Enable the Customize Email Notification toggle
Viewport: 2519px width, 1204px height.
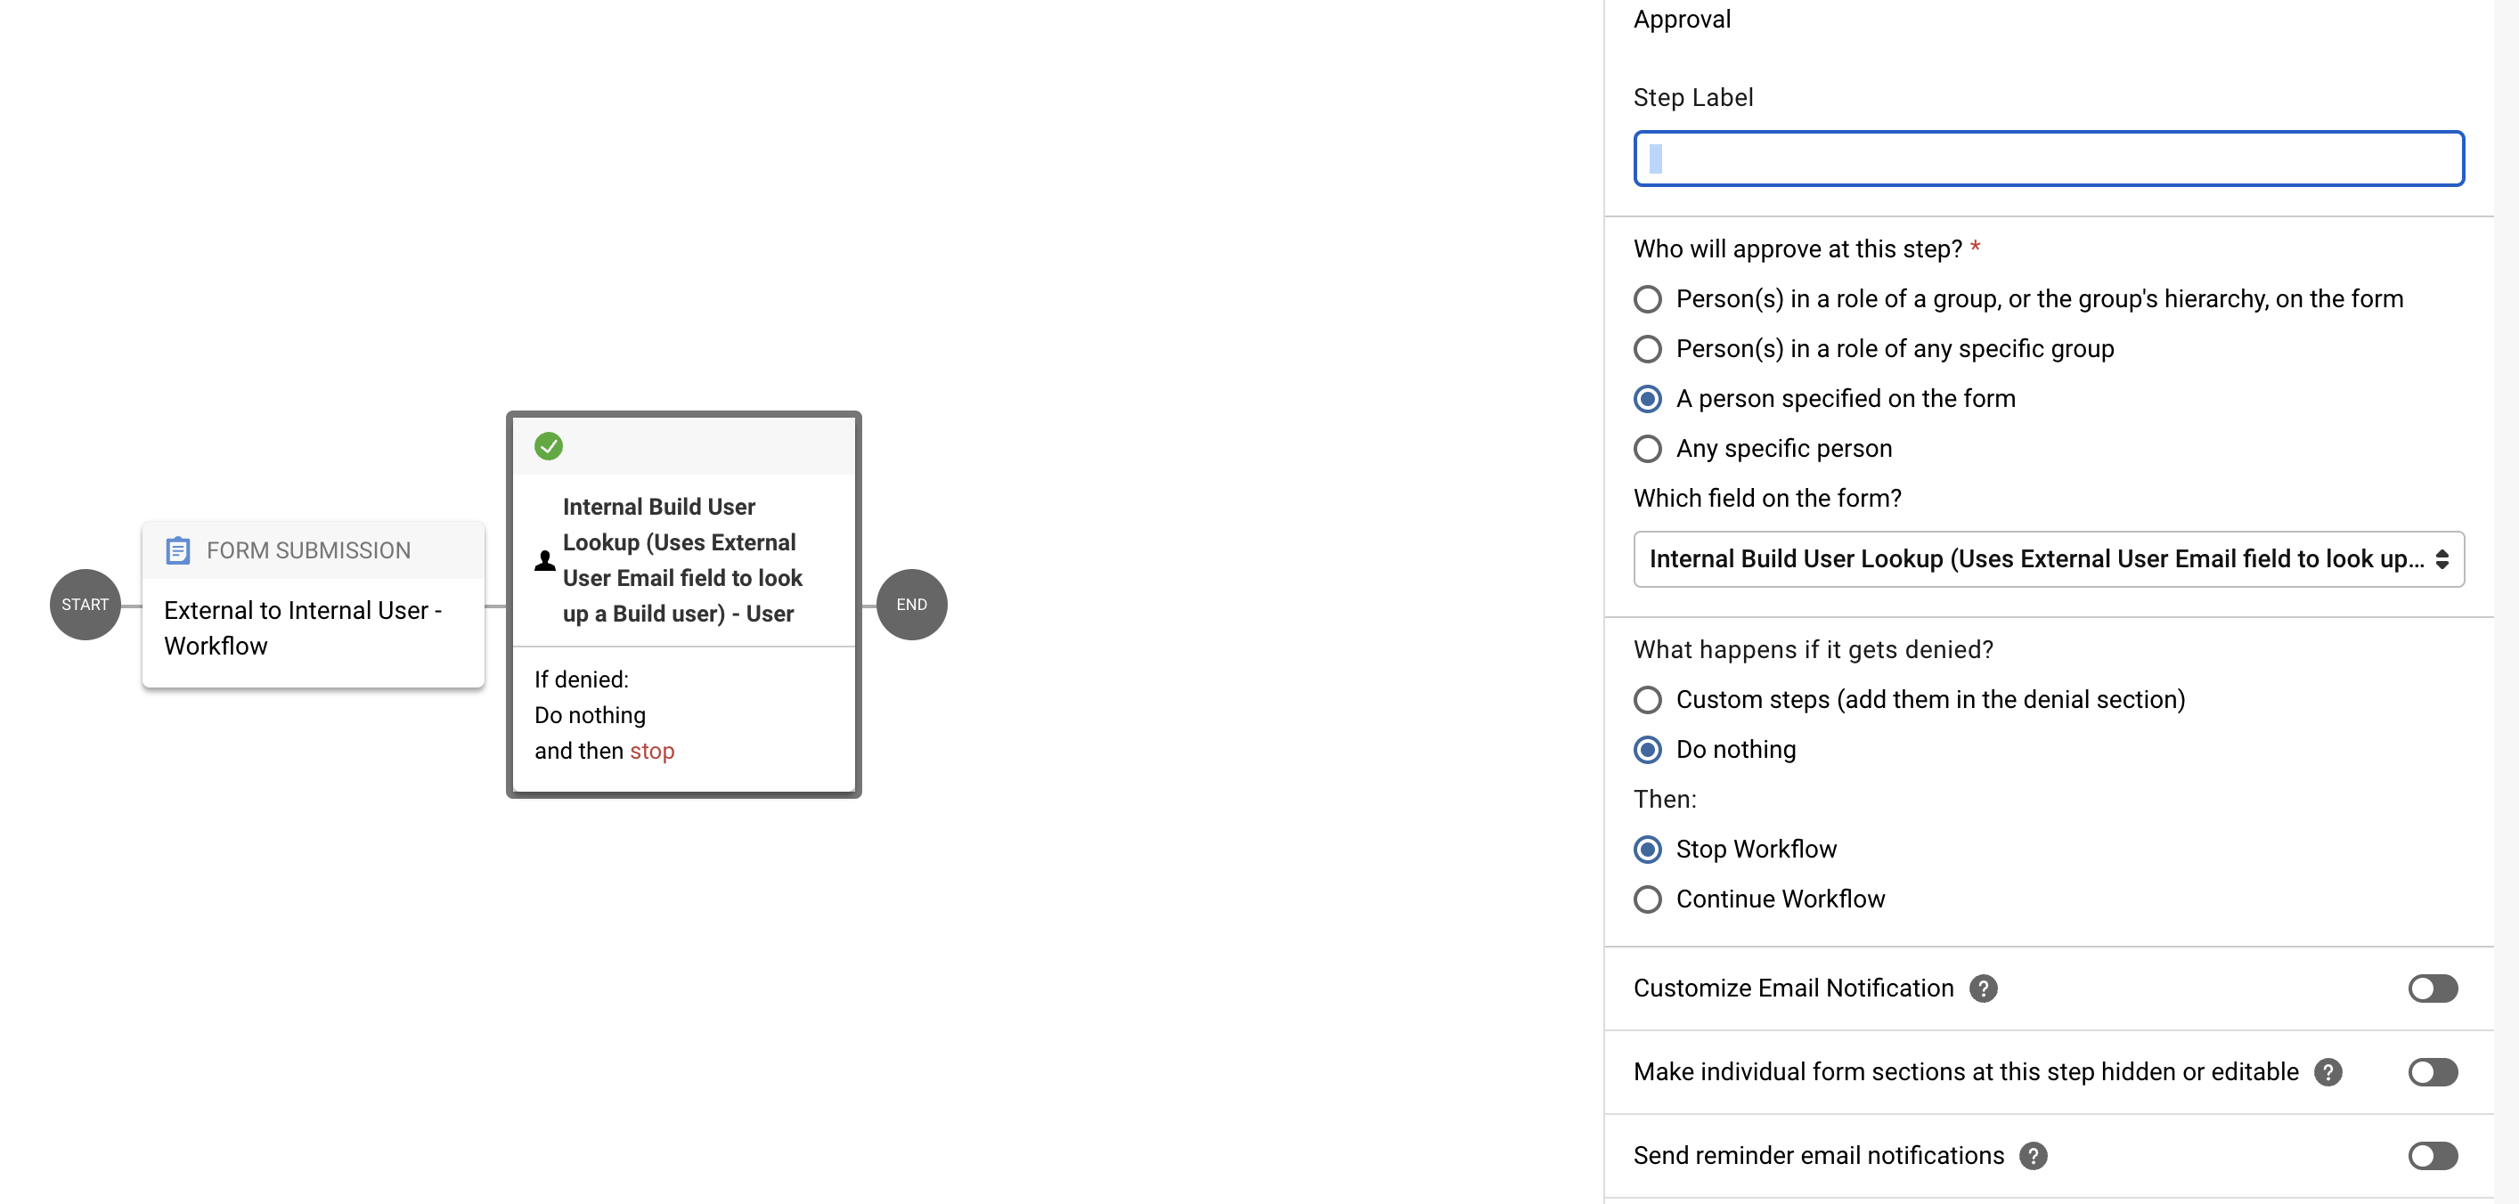2433,989
